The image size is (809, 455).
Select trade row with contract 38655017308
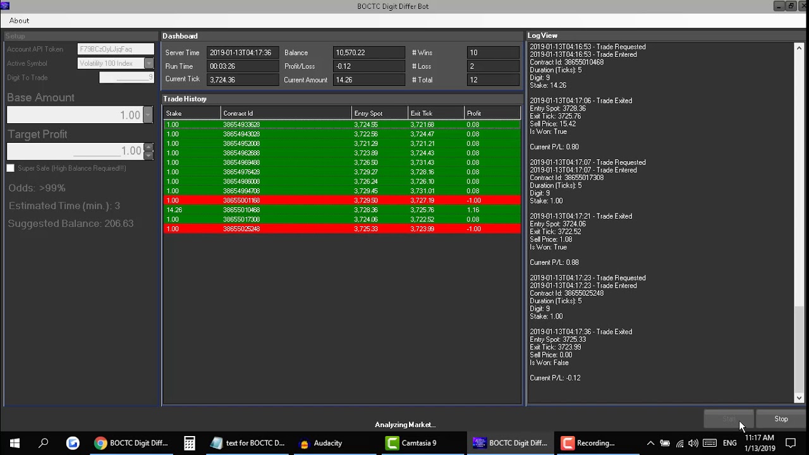click(342, 219)
